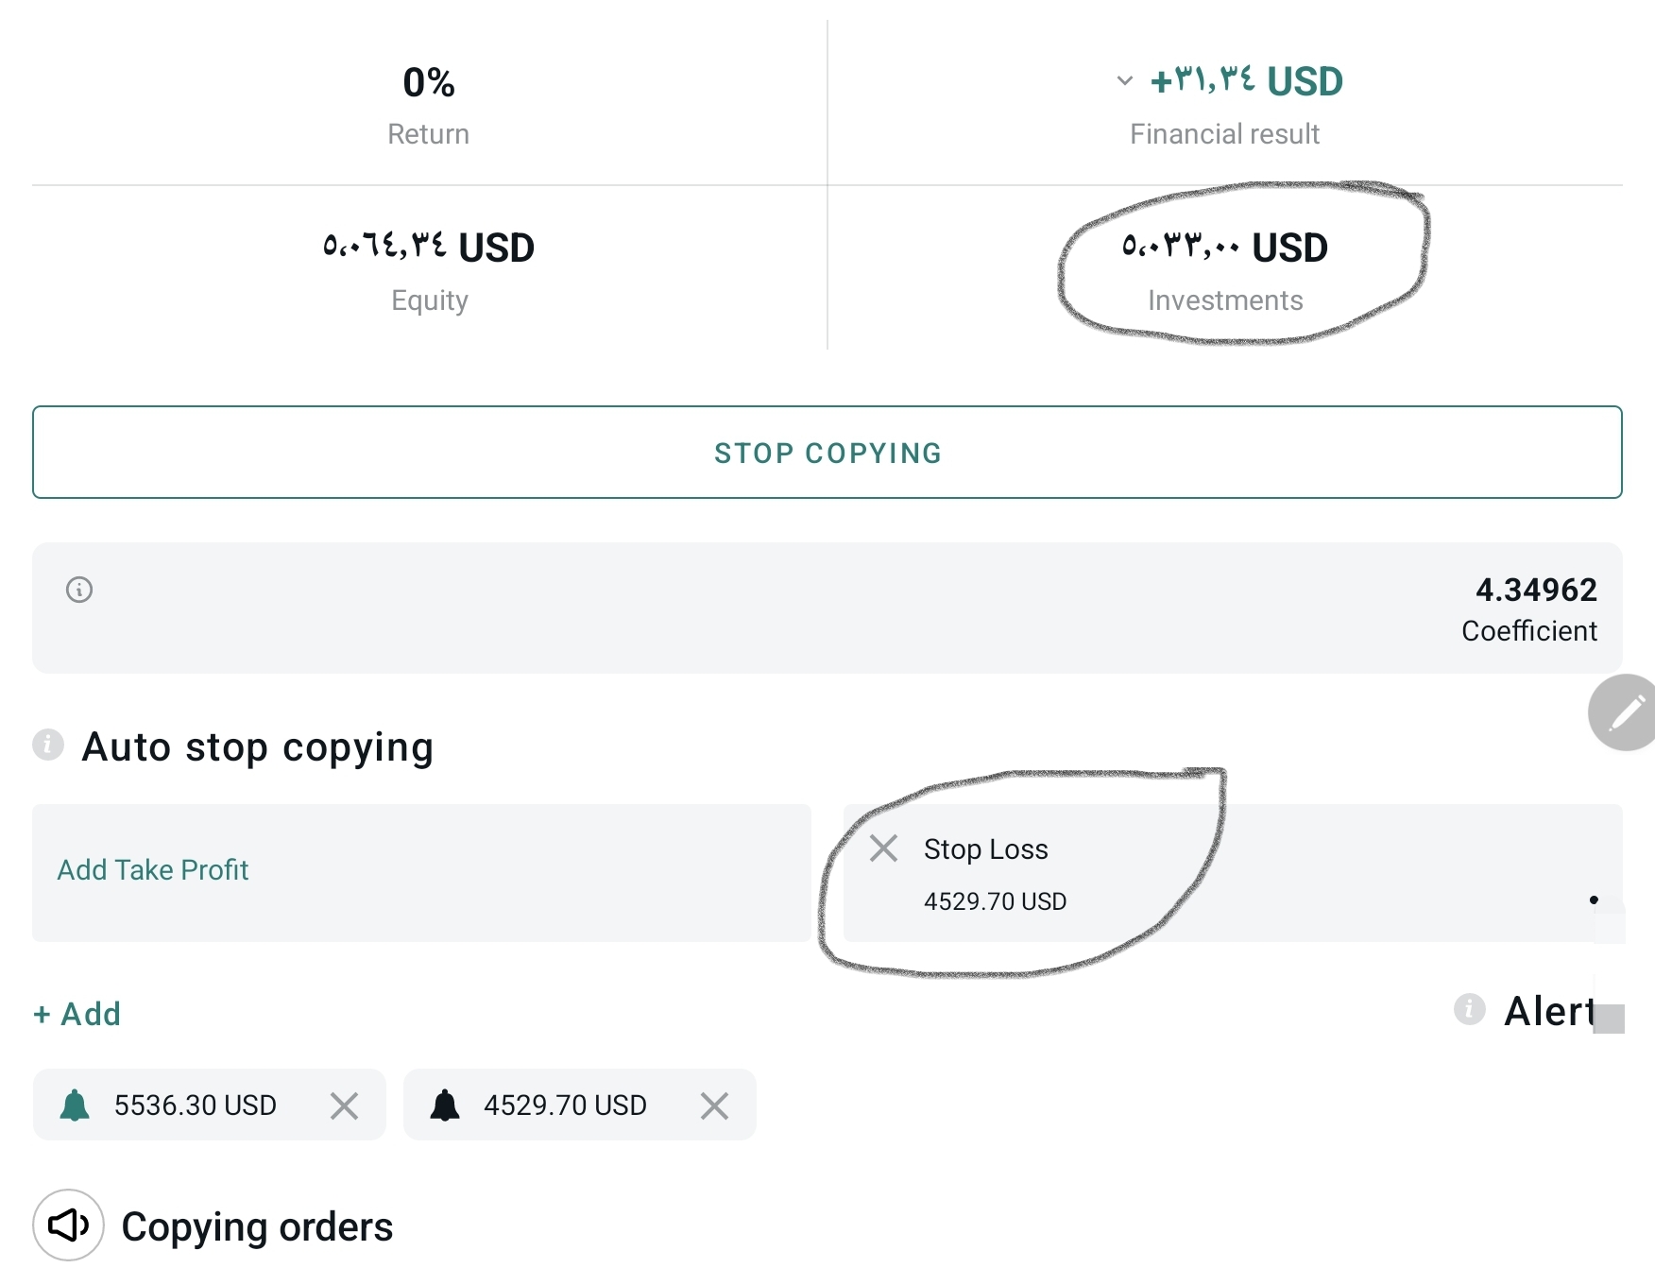Delete the 4529.70 USD alert chip
The image size is (1655, 1268).
point(714,1105)
